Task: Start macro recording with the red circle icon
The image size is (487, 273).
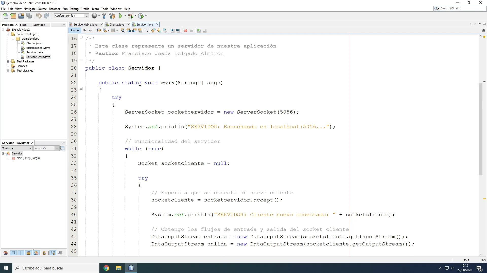Action: click(x=186, y=30)
